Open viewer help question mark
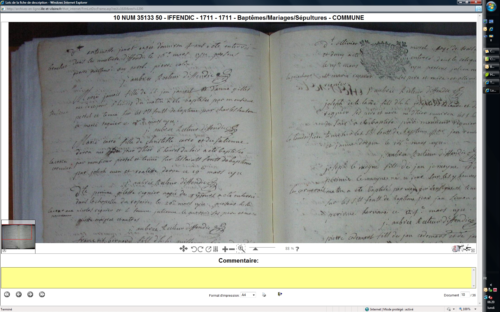The image size is (500, 312). [297, 249]
